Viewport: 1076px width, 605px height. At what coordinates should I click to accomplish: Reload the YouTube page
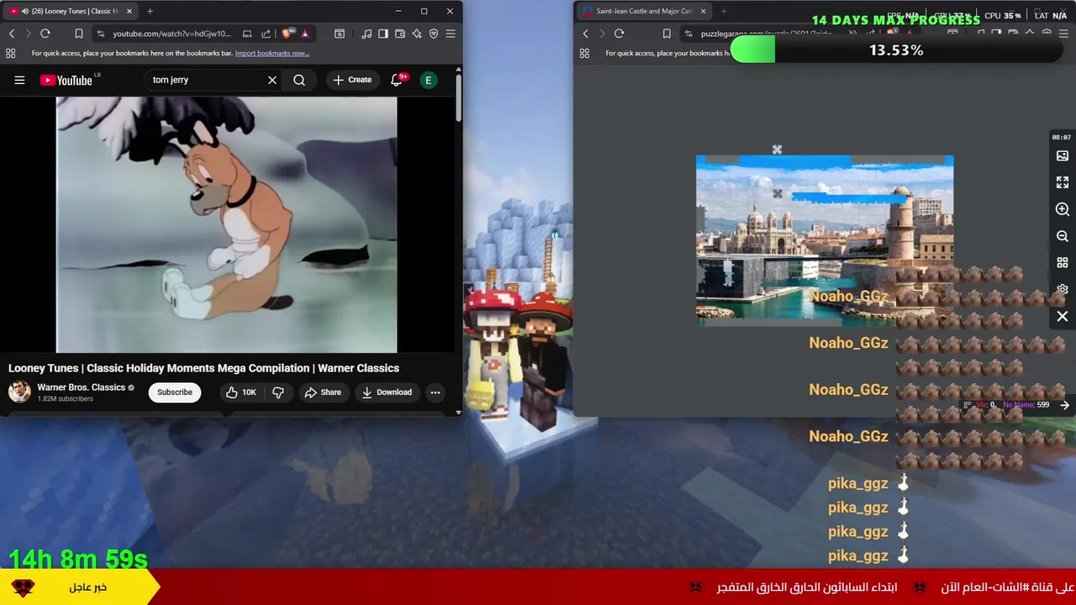pos(45,34)
